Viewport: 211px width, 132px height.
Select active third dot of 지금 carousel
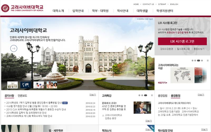[199, 60]
